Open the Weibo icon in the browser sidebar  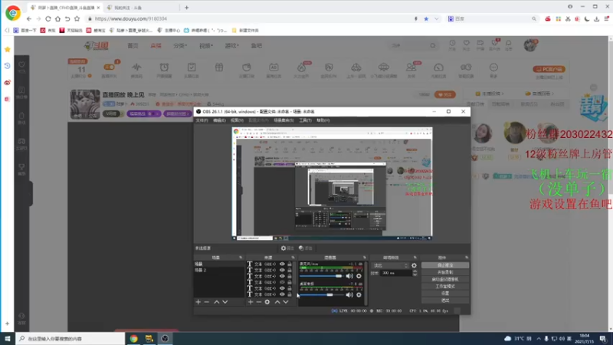[x=7, y=83]
